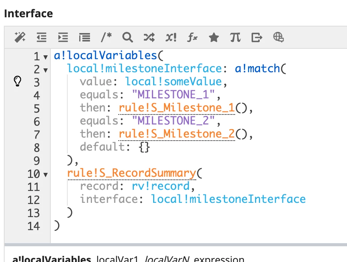Click the Interface heading

tap(28, 14)
